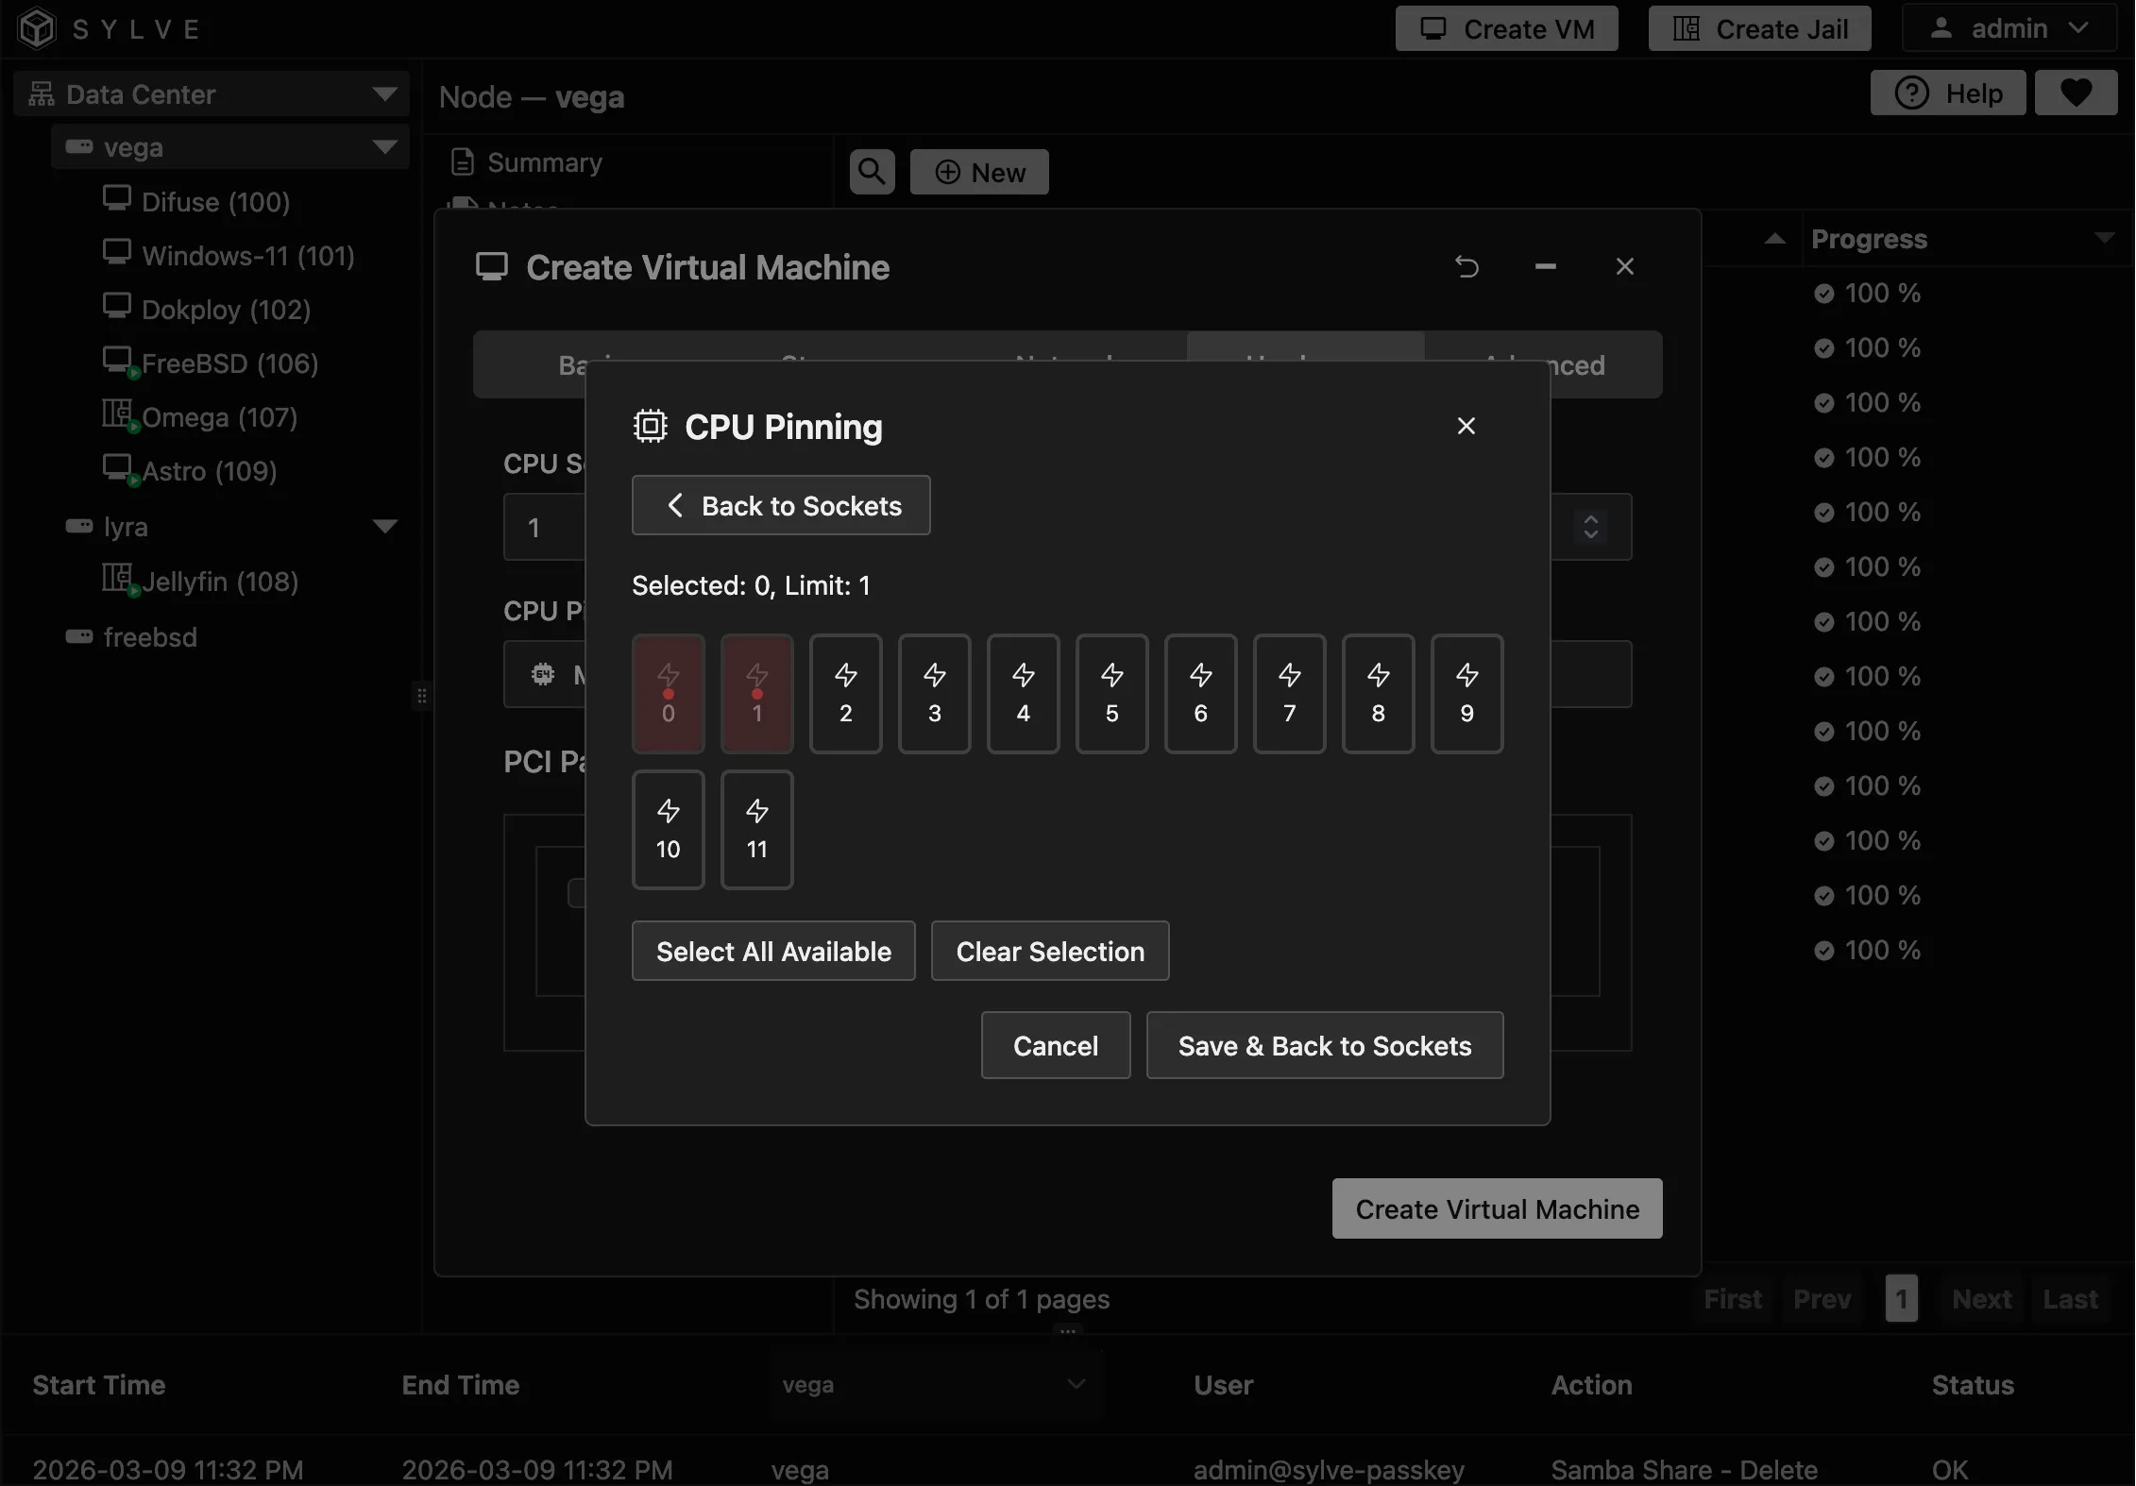Open the search magnifier icon
The image size is (2136, 1486).
click(x=871, y=172)
